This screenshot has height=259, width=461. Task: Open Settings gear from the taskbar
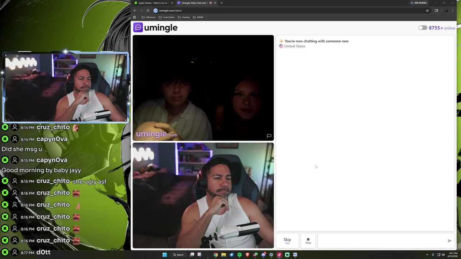271,255
